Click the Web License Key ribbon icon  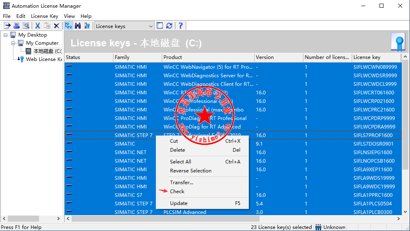(22, 59)
